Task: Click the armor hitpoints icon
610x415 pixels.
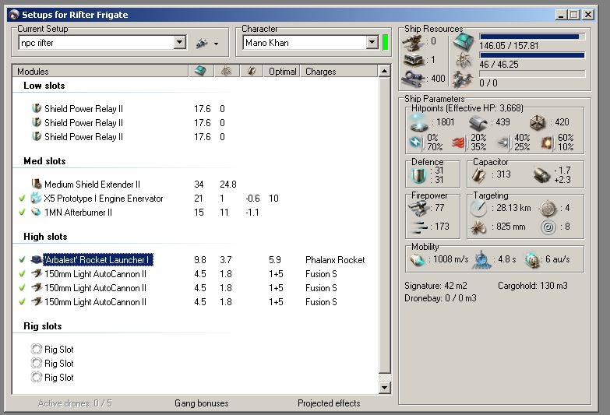Action: pos(478,123)
